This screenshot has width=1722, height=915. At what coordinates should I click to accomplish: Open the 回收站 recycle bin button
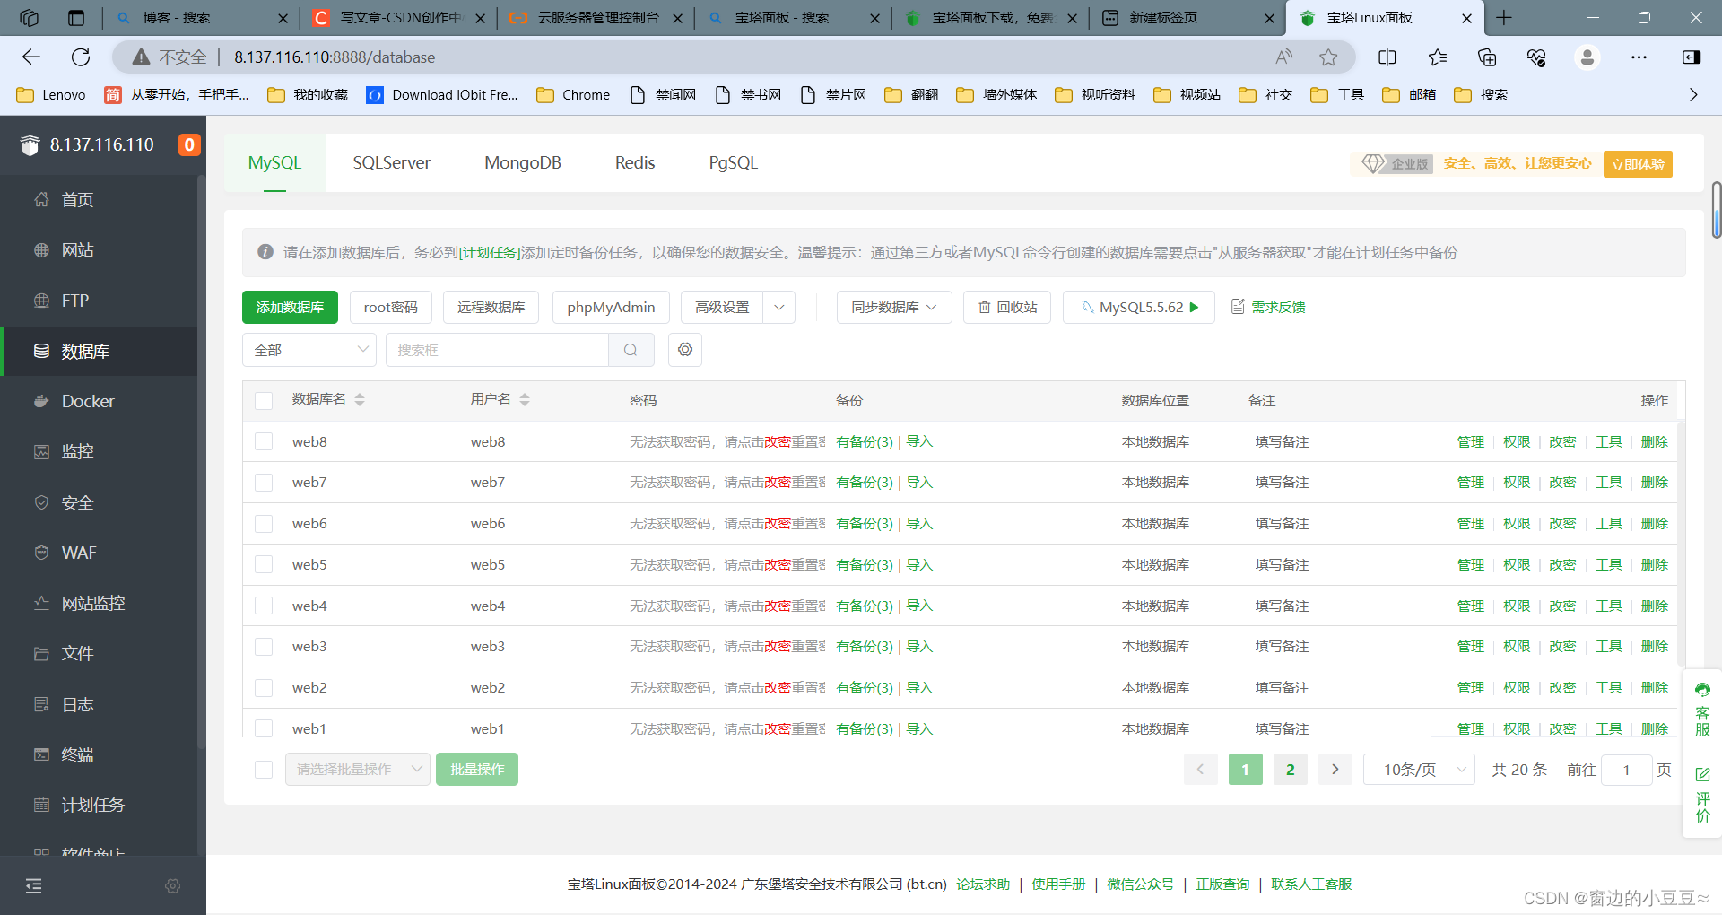pyautogui.click(x=1007, y=307)
